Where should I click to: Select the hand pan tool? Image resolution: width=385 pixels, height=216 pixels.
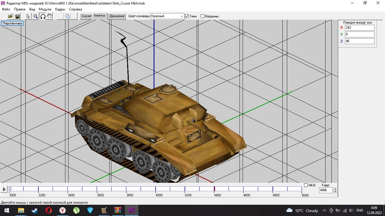click(50, 16)
